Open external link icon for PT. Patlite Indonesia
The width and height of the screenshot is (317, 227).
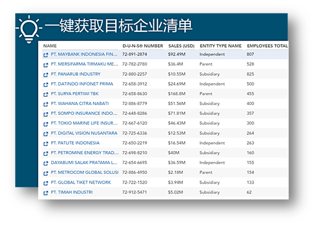tap(46, 143)
